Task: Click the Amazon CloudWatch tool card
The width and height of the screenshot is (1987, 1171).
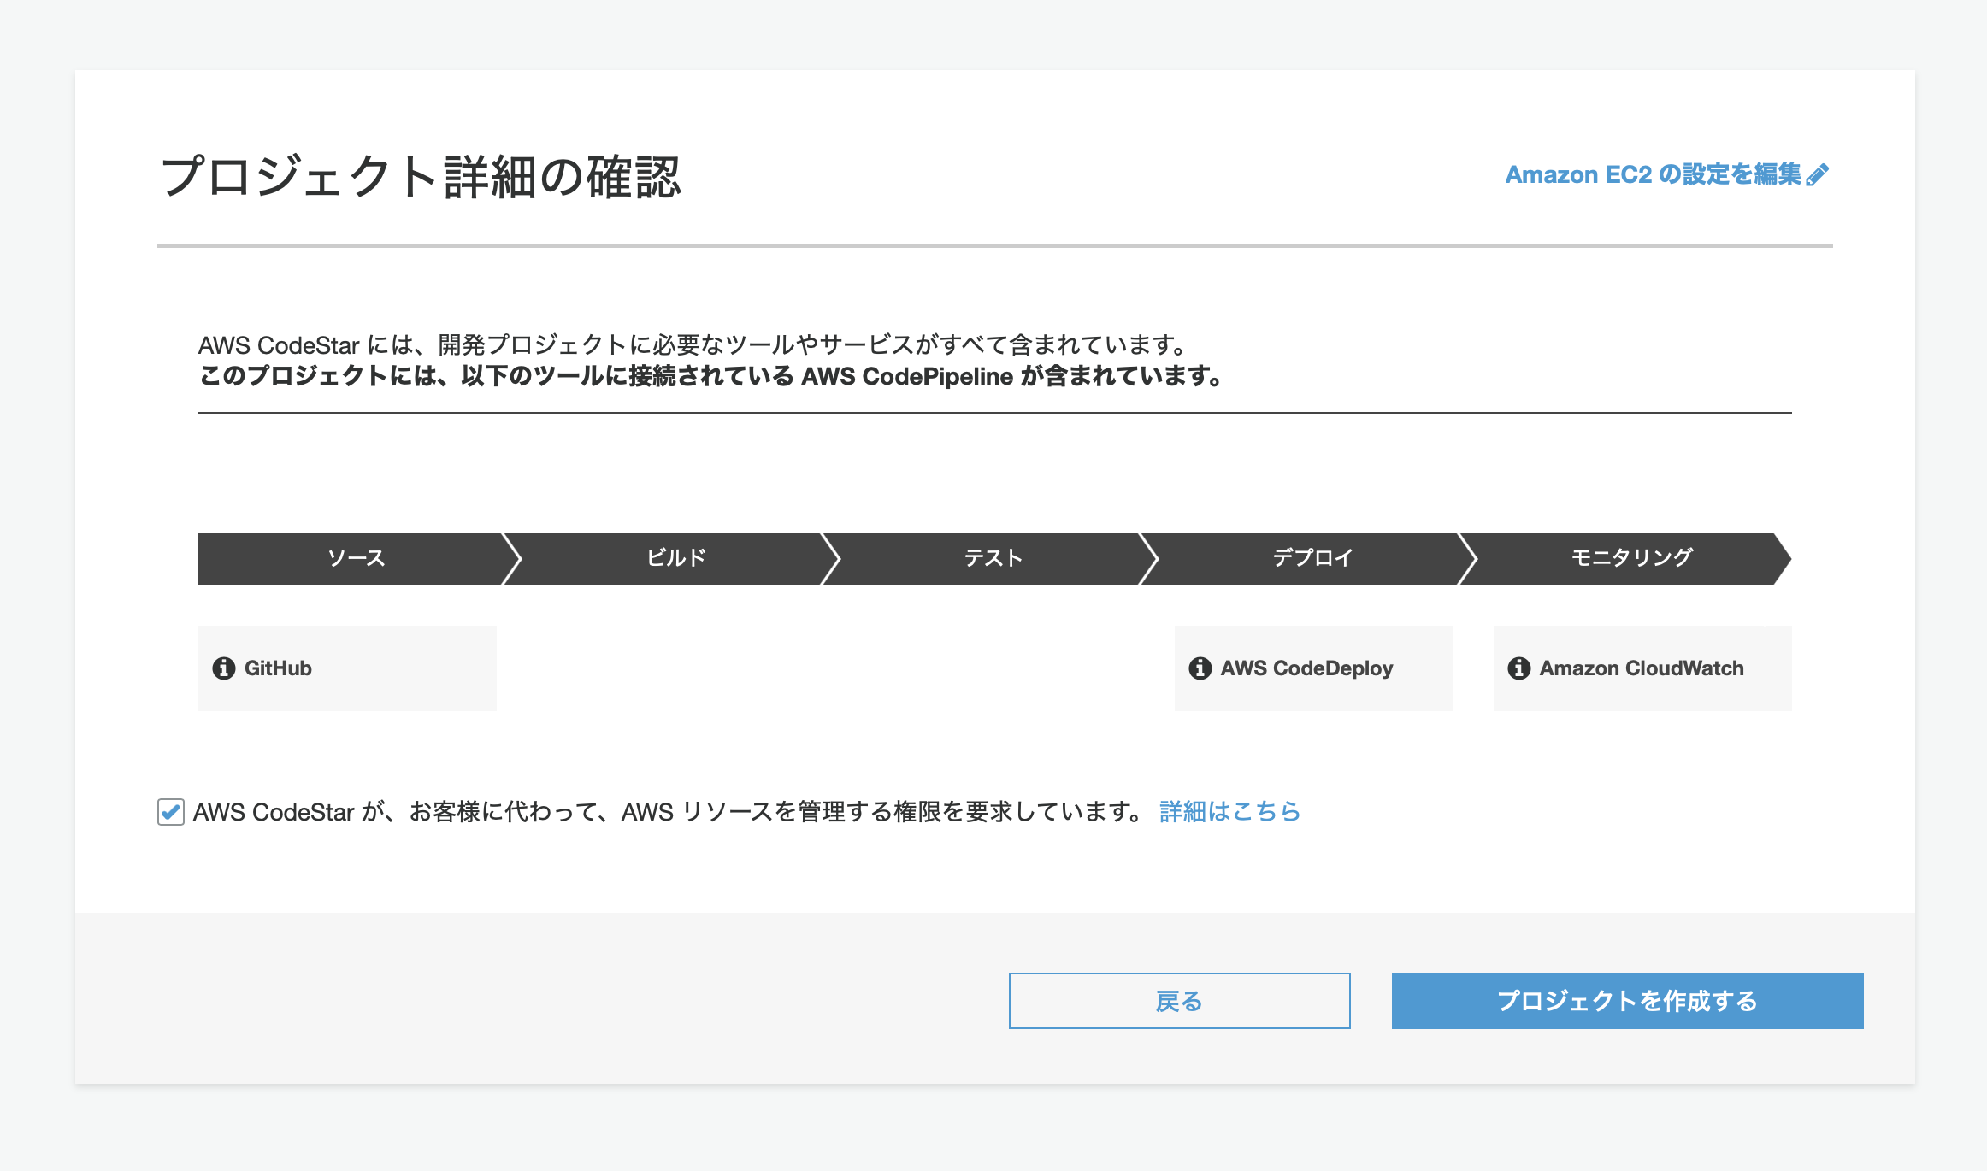Action: coord(1642,668)
